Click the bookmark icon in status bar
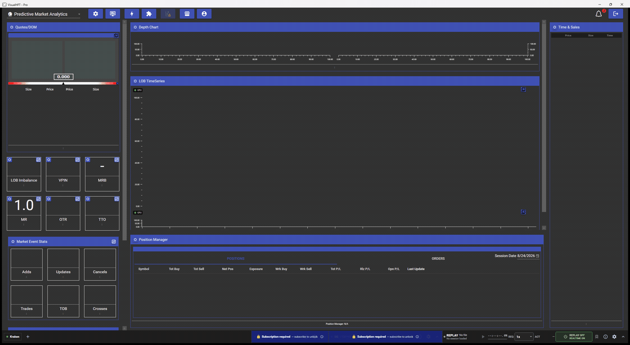The width and height of the screenshot is (630, 345). [597, 336]
